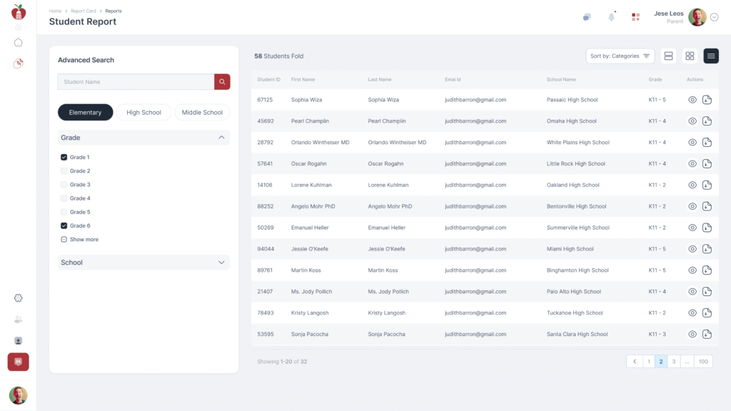Image resolution: width=731 pixels, height=411 pixels.
Task: Uncheck the Grade 6 checkbox
Action: tap(64, 225)
